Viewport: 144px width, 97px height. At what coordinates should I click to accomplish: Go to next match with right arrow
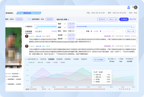pos(101,31)
